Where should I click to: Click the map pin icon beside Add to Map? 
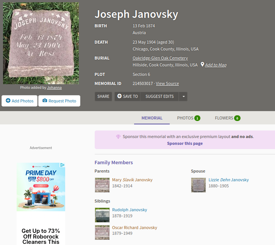coord(202,65)
